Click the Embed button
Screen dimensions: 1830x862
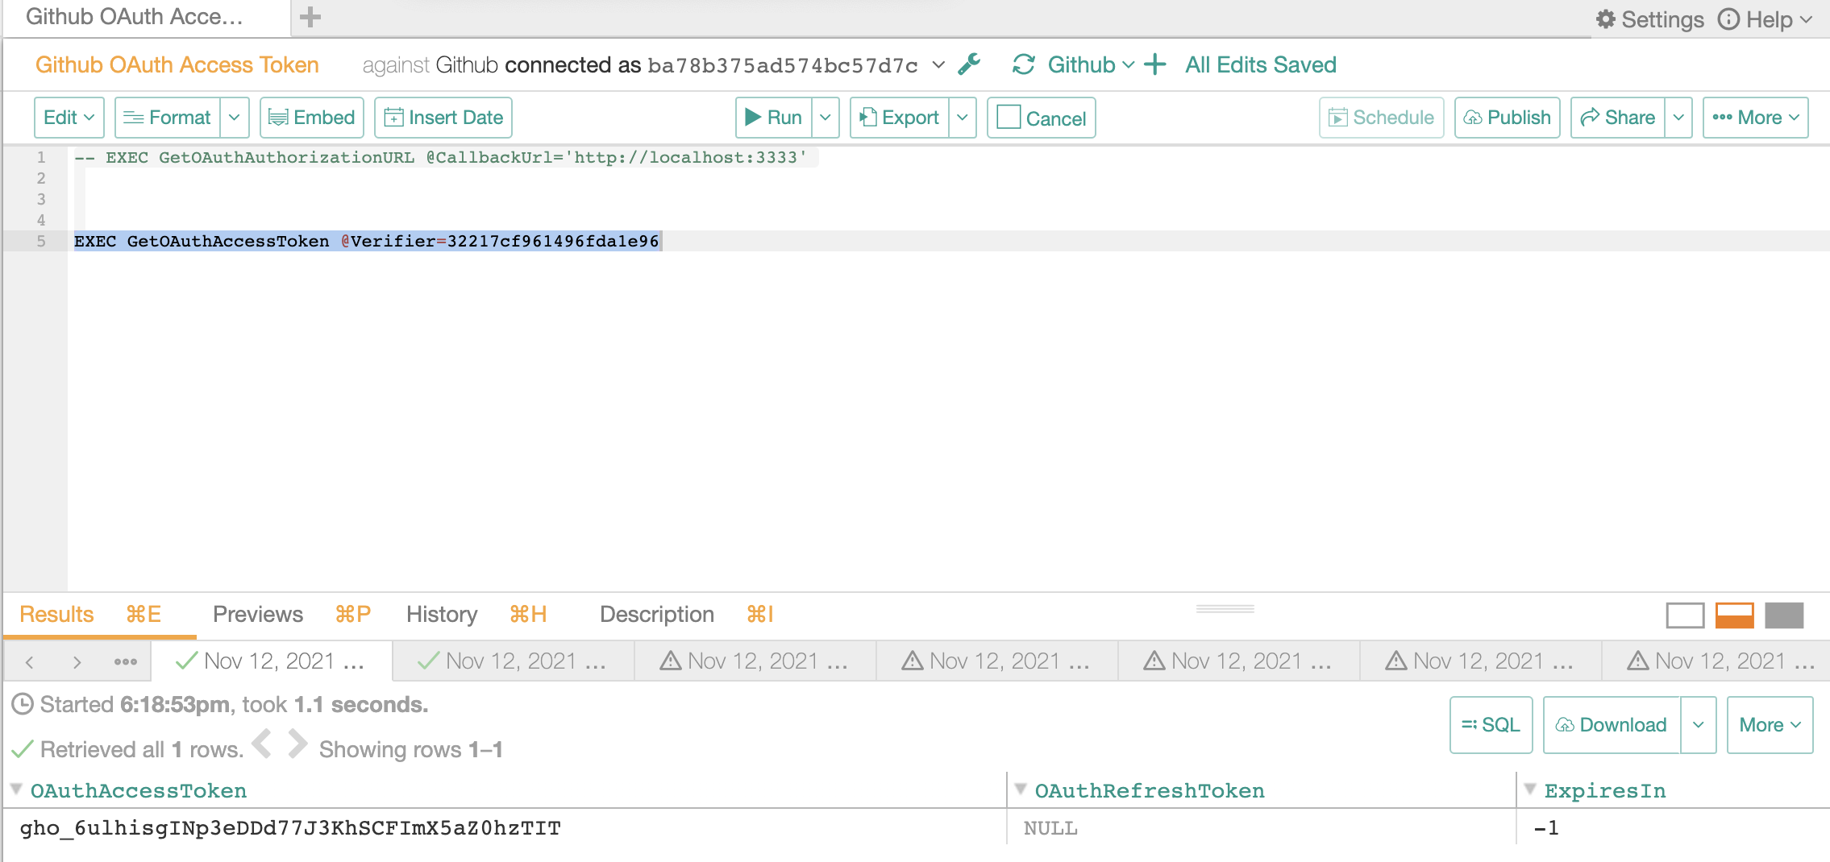(x=312, y=118)
